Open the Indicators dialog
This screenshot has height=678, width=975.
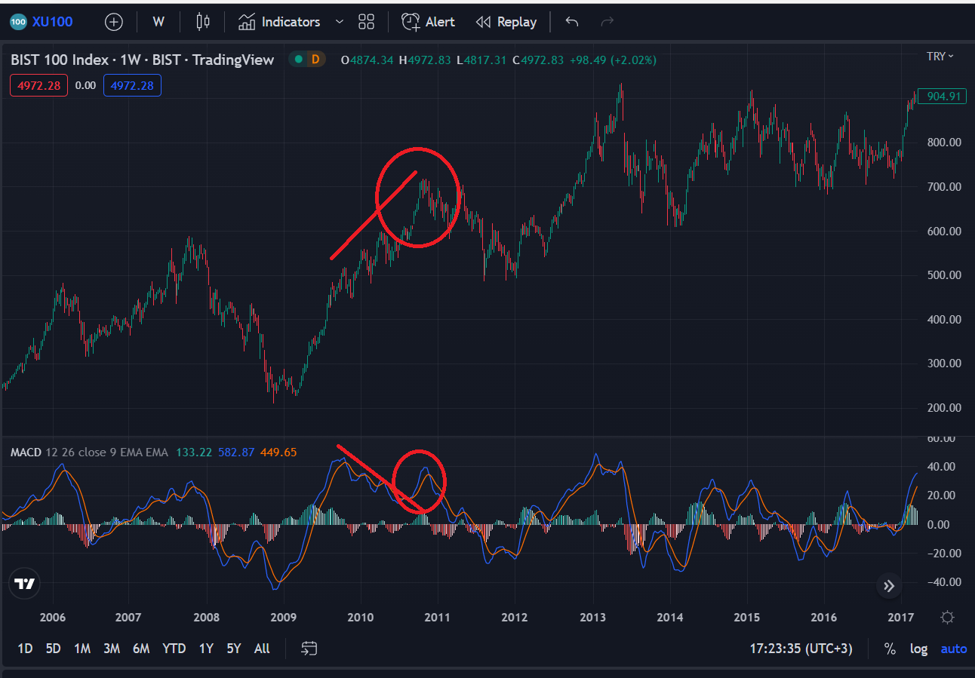[279, 22]
